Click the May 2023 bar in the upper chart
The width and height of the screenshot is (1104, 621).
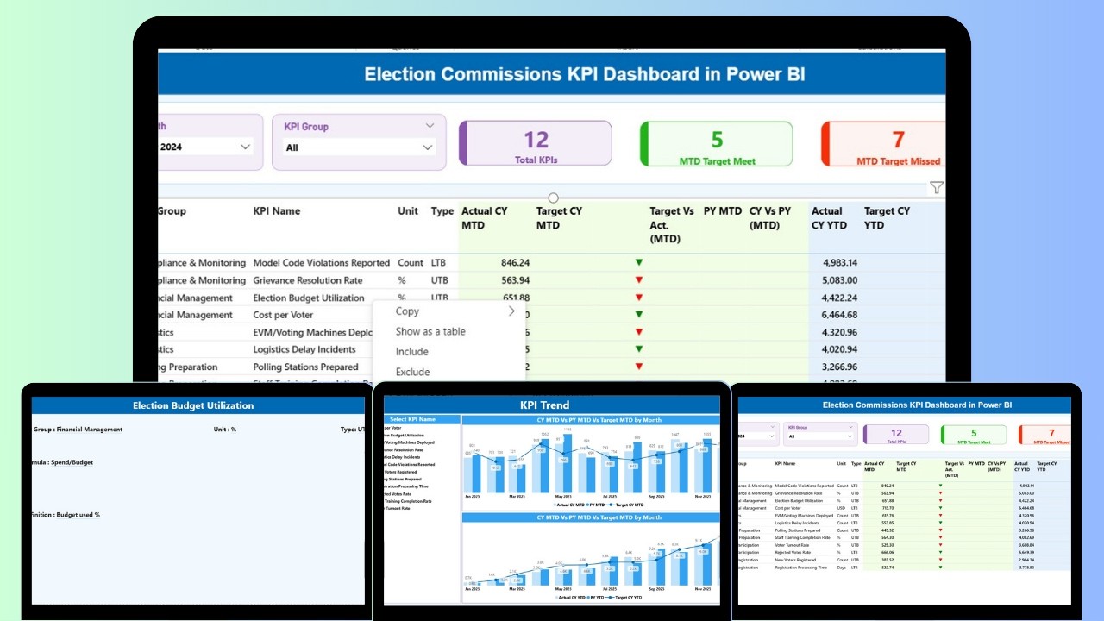point(568,462)
